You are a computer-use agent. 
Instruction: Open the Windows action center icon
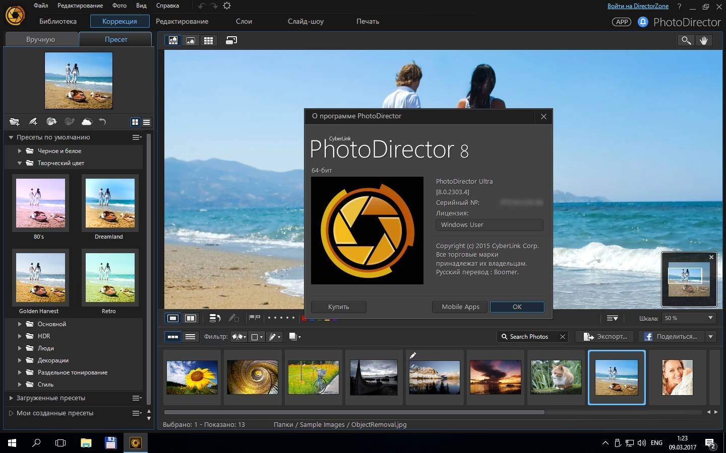(711, 443)
